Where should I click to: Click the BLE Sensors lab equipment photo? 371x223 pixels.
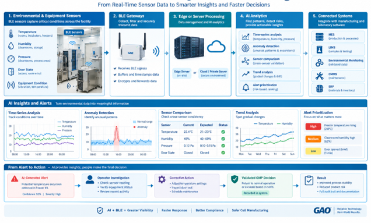79,60
